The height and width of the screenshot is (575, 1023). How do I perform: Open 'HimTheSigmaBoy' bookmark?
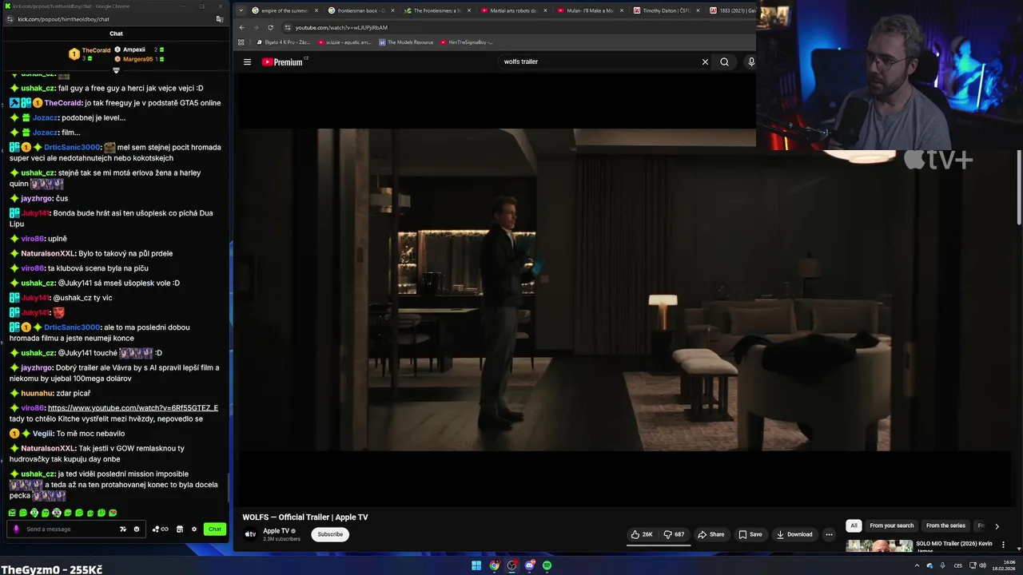[x=467, y=42]
